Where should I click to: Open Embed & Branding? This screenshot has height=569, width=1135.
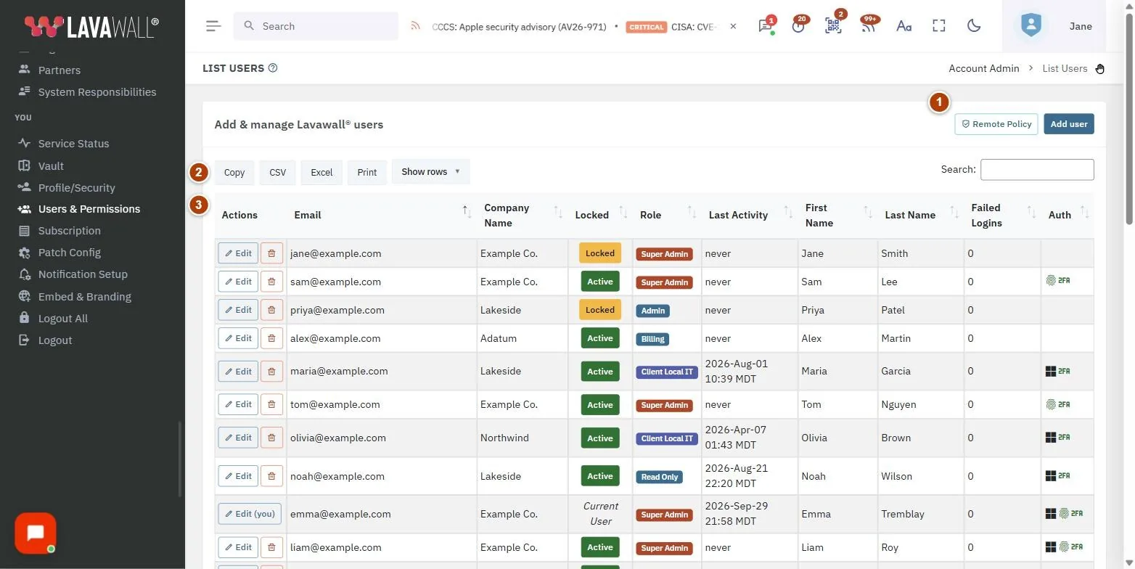[84, 297]
